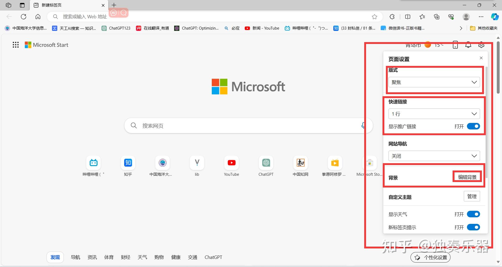Click the page vertical scrollbar

point(498,67)
